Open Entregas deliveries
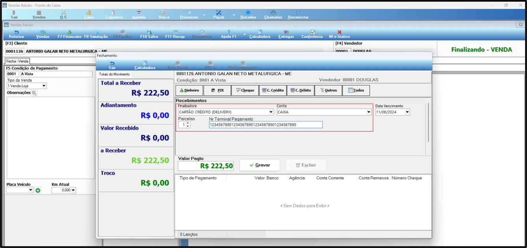Image resolution: width=527 pixels, height=248 pixels. pyautogui.click(x=286, y=34)
